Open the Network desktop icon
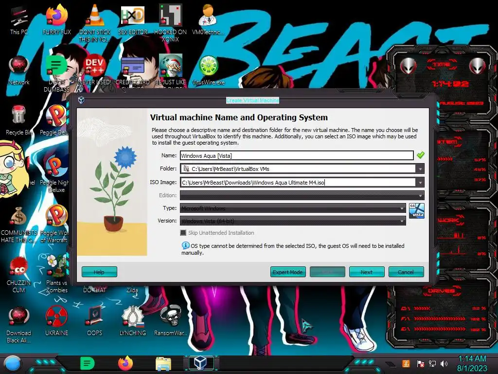 pyautogui.click(x=19, y=70)
